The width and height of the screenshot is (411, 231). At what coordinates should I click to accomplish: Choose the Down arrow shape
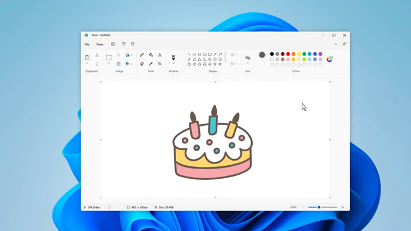pos(205,65)
